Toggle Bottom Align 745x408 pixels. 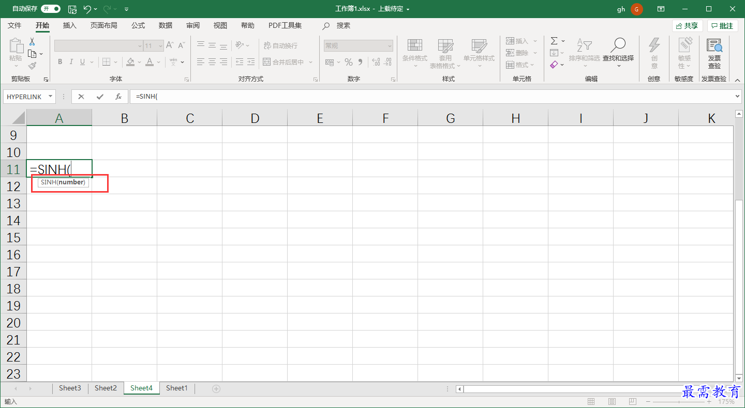(x=224, y=45)
